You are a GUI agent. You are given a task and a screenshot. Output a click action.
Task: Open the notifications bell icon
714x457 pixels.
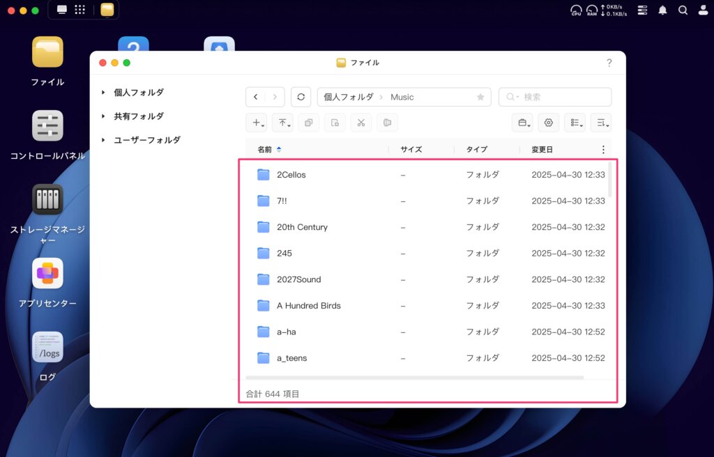click(662, 10)
